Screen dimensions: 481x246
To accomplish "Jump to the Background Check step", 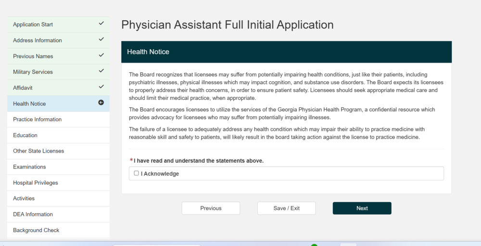I will tap(58, 230).
